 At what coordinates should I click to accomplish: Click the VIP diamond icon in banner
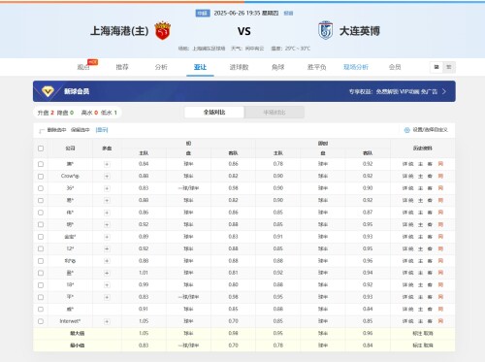pos(48,91)
